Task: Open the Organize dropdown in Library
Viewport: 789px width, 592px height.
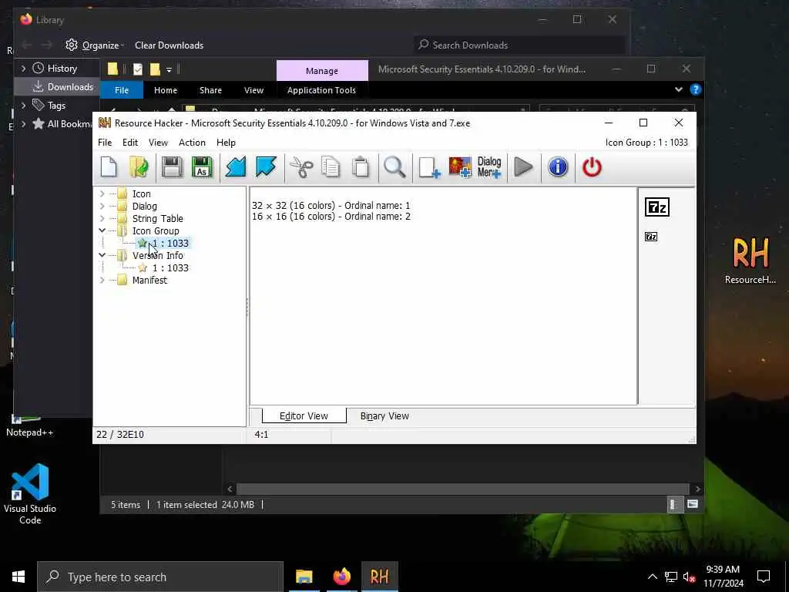Action: tap(95, 45)
